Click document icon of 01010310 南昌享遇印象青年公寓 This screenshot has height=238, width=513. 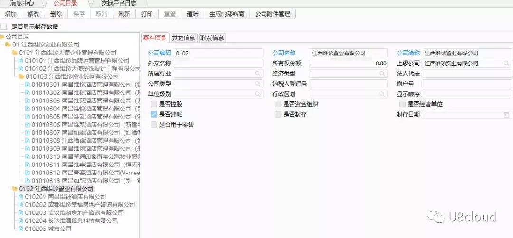coord(28,156)
